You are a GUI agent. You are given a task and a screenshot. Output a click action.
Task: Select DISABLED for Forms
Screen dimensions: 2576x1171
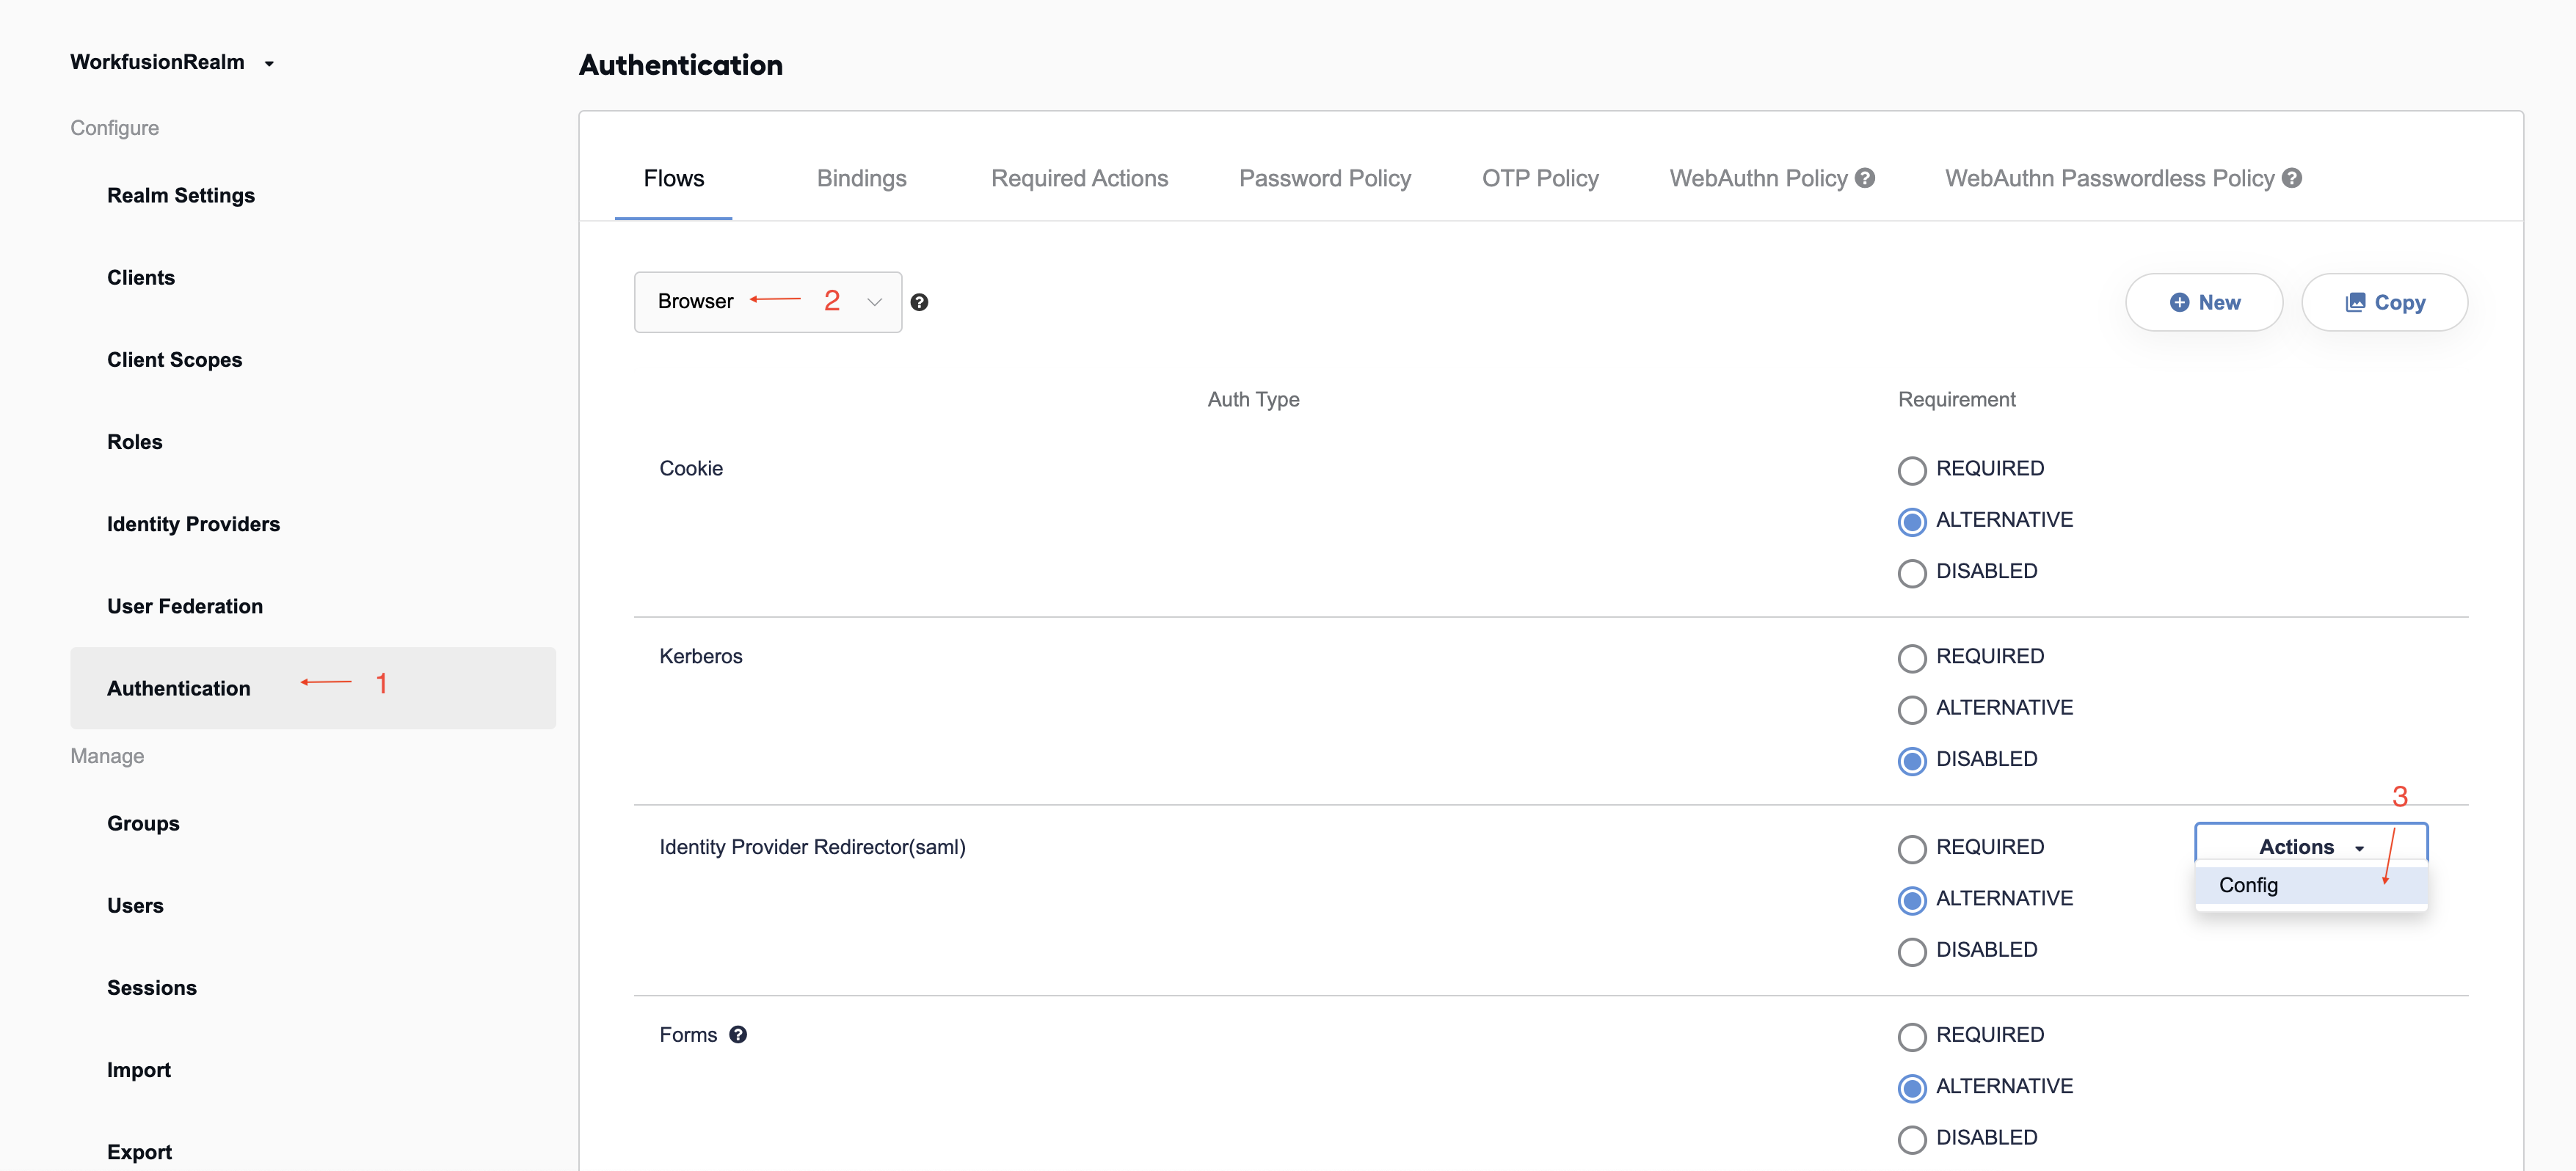[1912, 1139]
